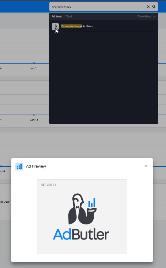Click the 'SERVED BY' label in the ad
Viewport: 166px width, 268px height.
[49, 185]
